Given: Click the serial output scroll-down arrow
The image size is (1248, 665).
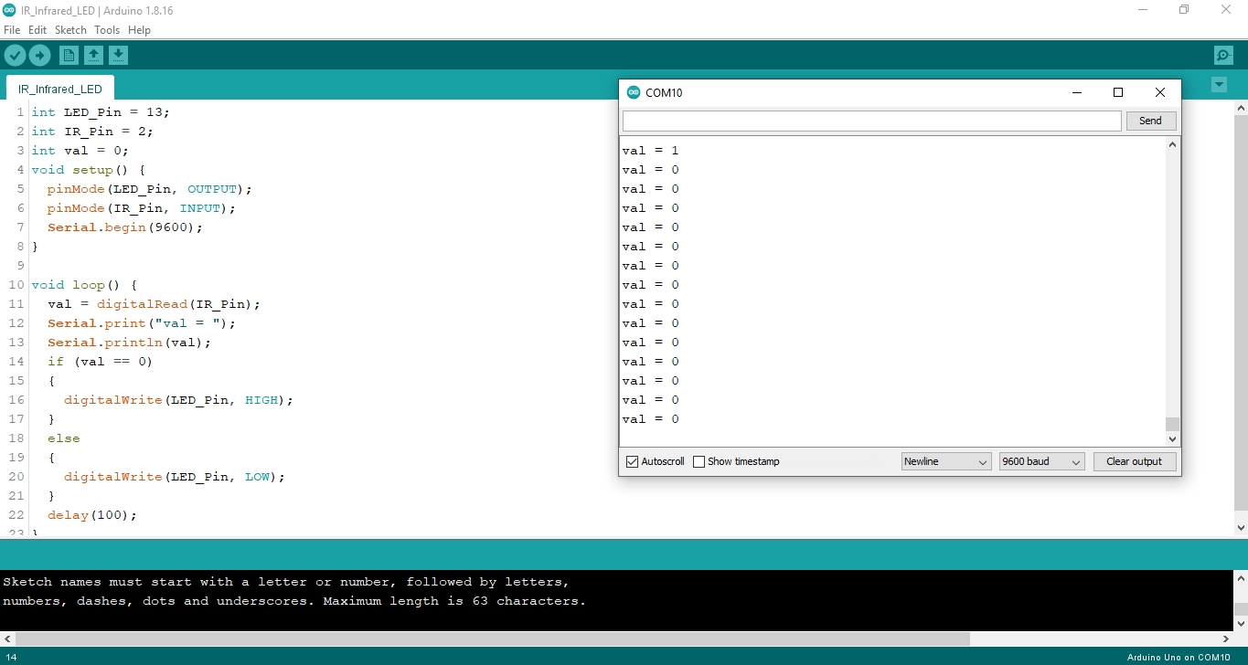Looking at the screenshot, I should (x=1173, y=439).
